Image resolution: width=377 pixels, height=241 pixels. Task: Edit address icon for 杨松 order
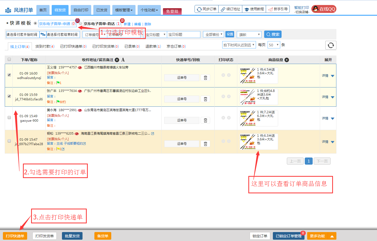153,134
